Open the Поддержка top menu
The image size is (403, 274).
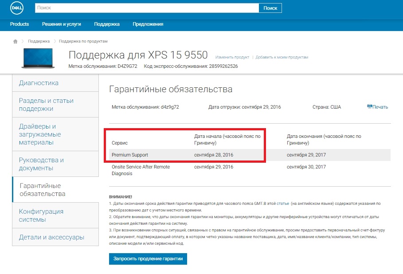[x=107, y=24]
